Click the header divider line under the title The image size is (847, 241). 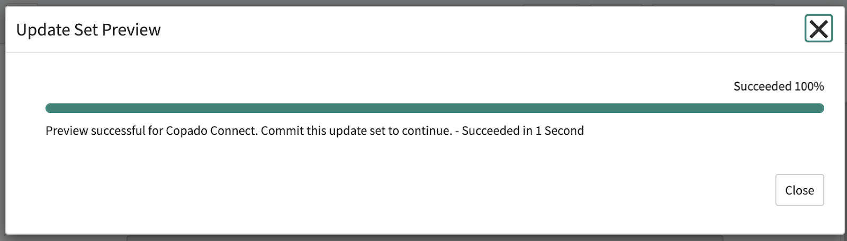coord(425,52)
